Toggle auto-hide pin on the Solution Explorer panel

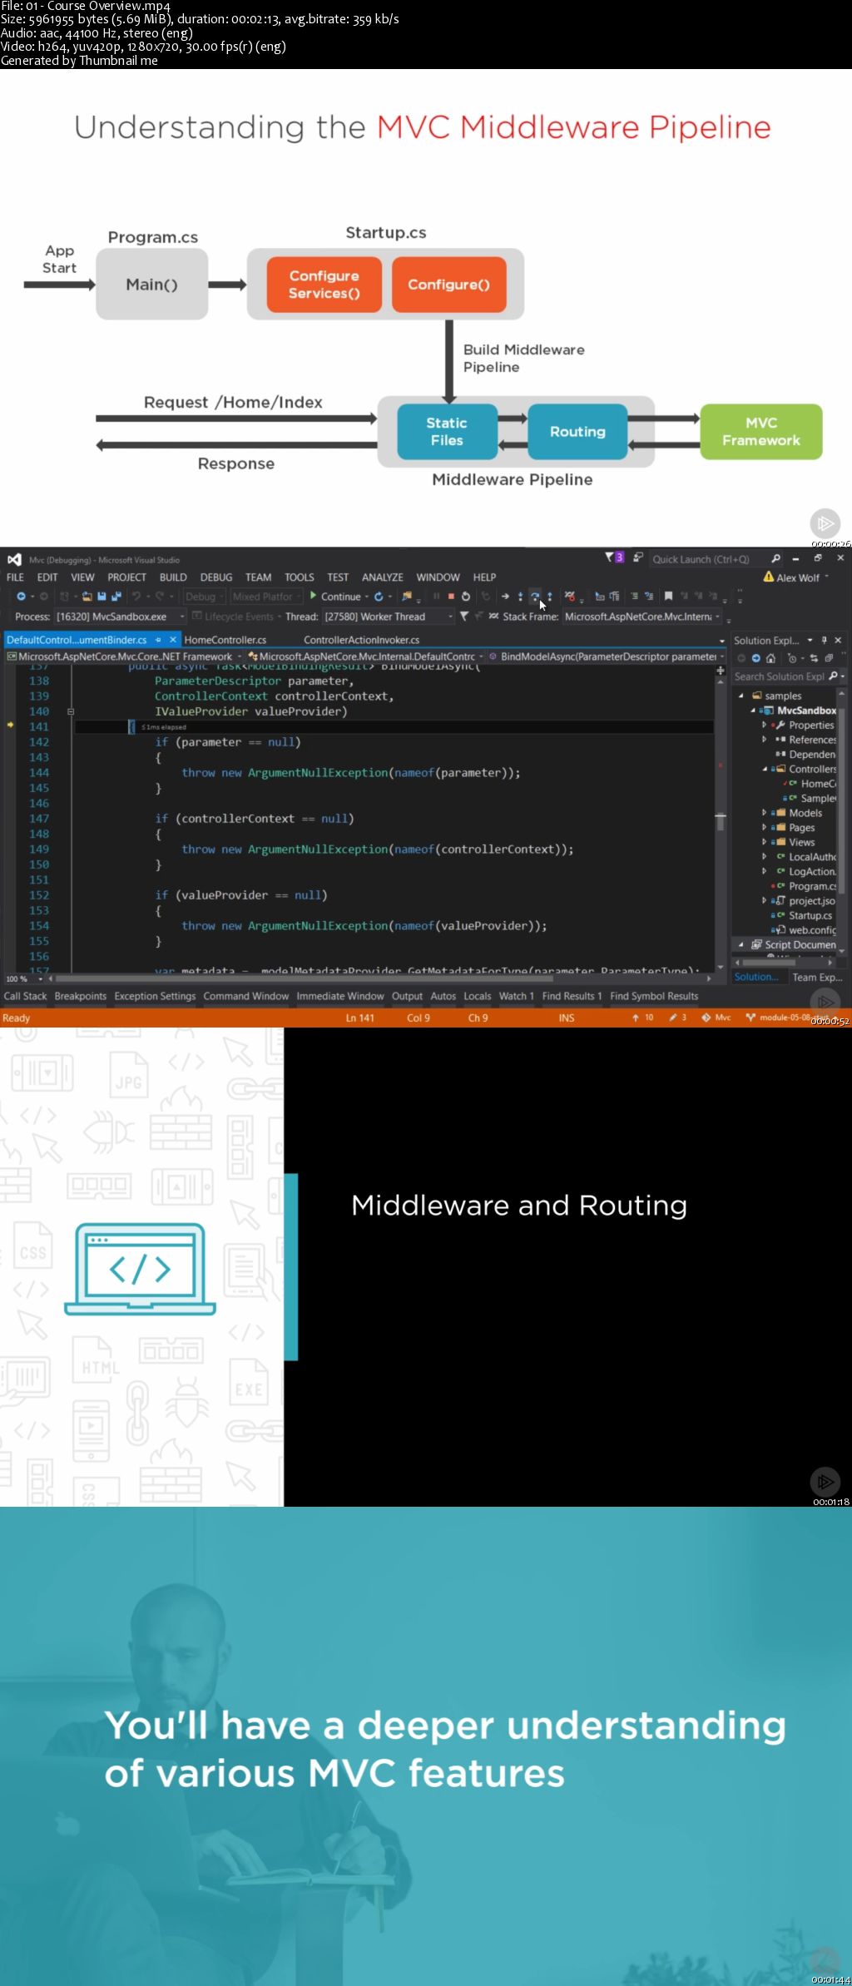(825, 640)
